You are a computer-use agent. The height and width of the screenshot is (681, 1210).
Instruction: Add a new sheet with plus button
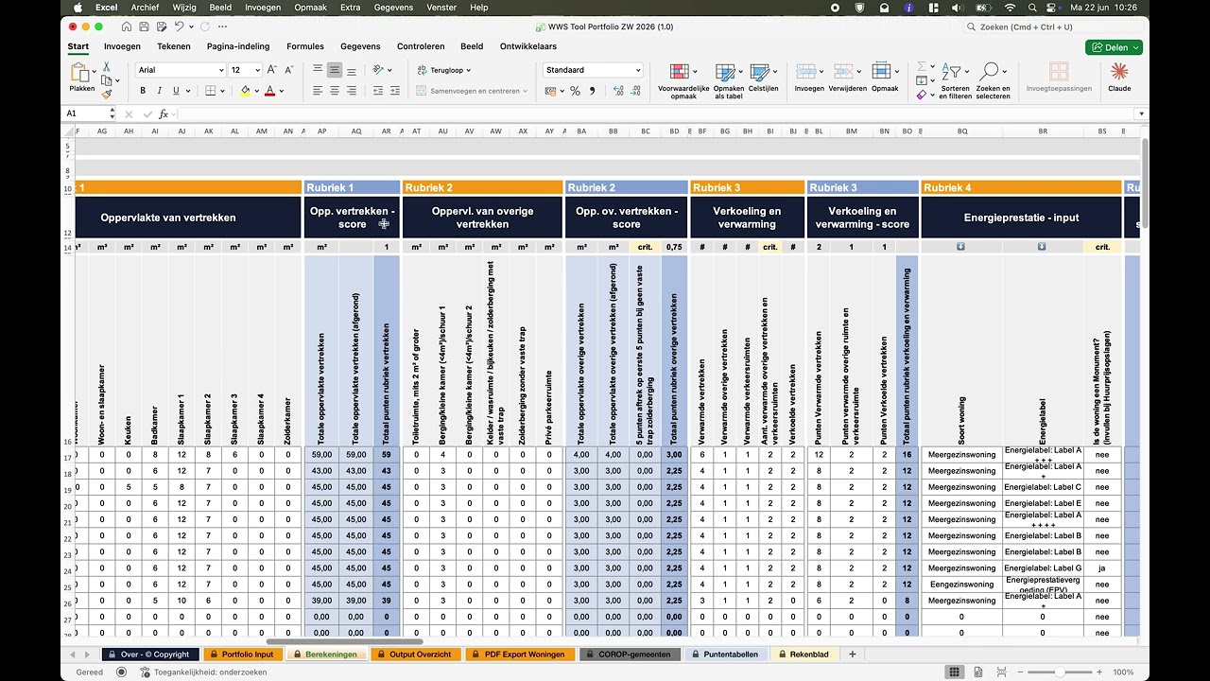pos(852,655)
